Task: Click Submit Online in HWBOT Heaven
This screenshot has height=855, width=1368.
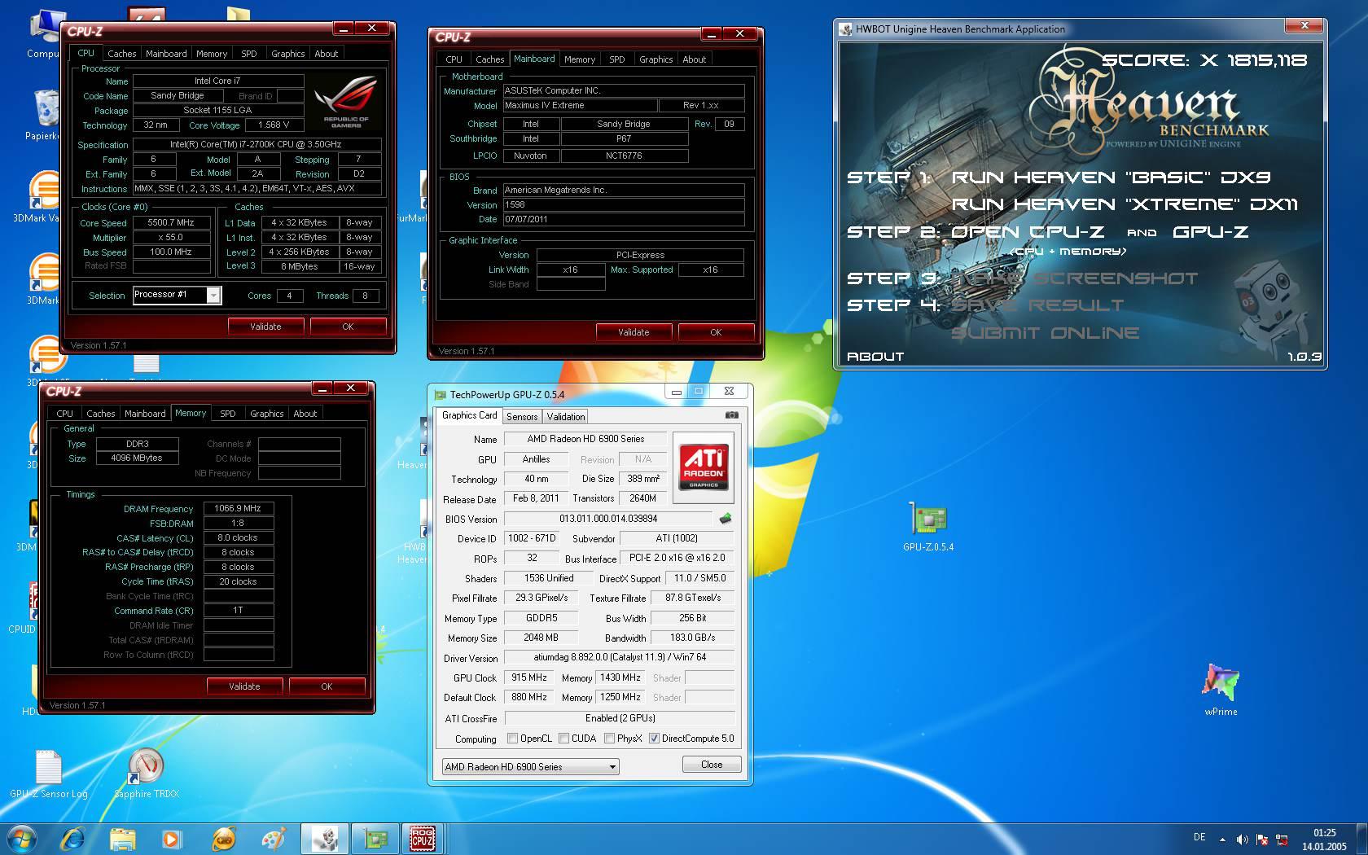Action: (x=1045, y=333)
